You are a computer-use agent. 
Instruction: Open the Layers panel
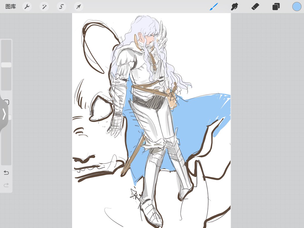(x=276, y=7)
